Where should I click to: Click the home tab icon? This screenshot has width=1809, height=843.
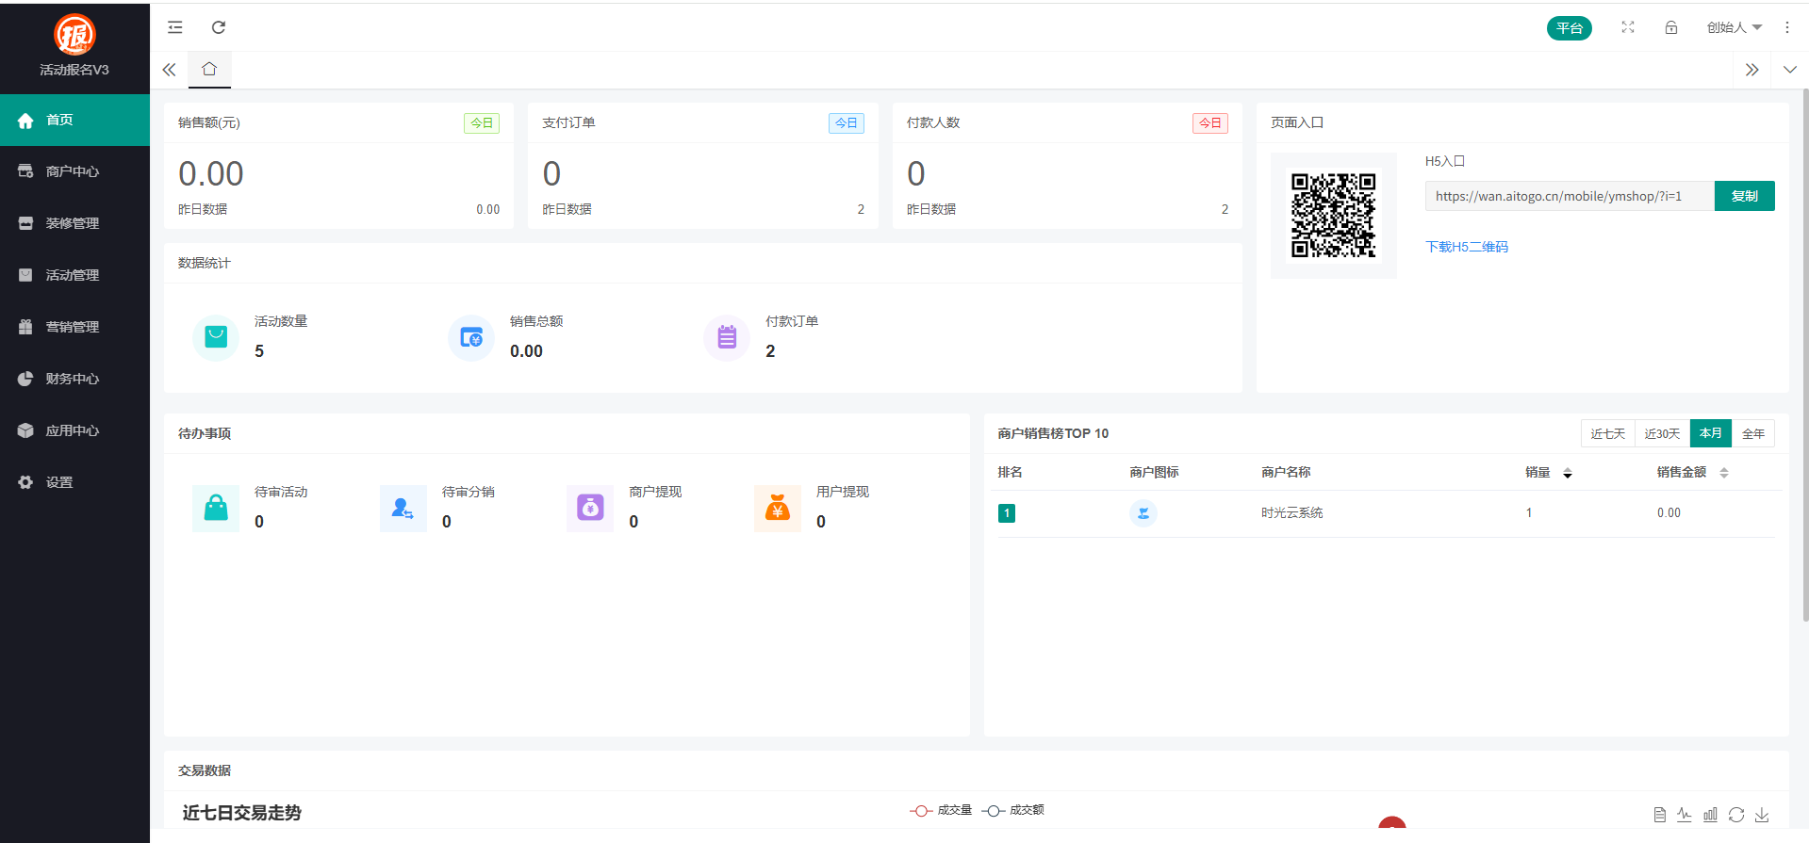click(x=209, y=69)
